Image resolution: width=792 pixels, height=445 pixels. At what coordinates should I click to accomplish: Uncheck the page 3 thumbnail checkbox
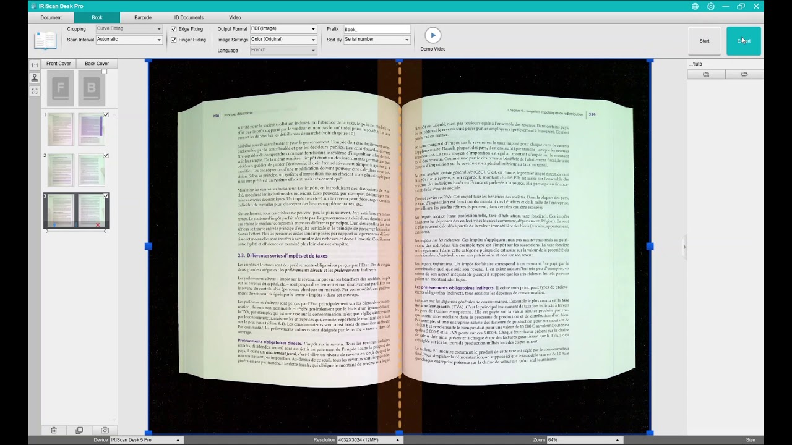pos(106,196)
